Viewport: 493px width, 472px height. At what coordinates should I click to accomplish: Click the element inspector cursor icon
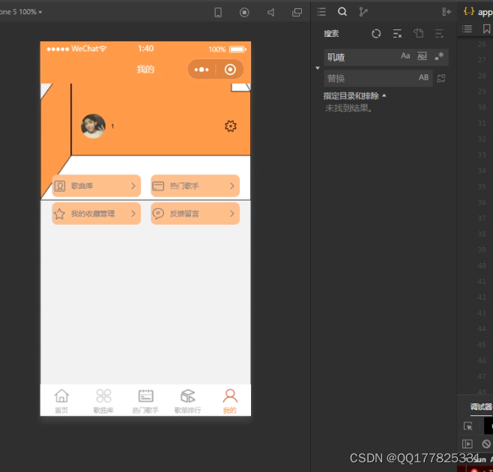pos(468,426)
